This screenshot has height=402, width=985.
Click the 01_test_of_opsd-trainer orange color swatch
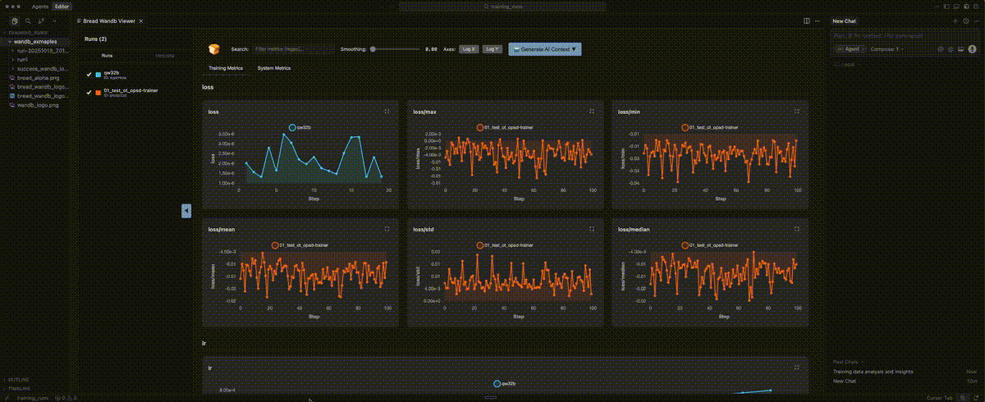(98, 92)
